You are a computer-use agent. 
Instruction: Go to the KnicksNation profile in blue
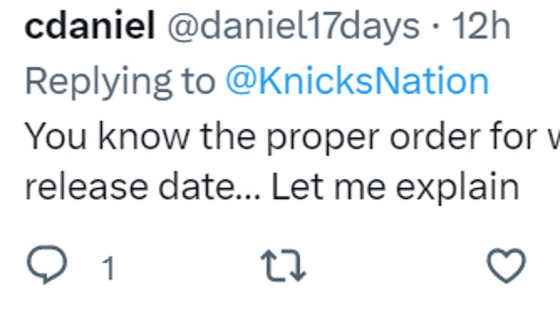click(x=357, y=81)
